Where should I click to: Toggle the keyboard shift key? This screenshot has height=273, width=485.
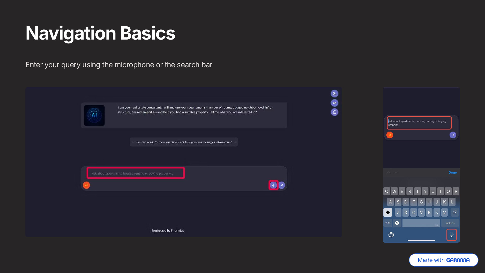[388, 213]
